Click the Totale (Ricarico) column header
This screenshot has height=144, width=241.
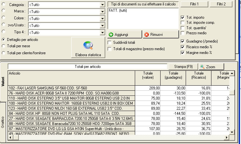[199, 78]
